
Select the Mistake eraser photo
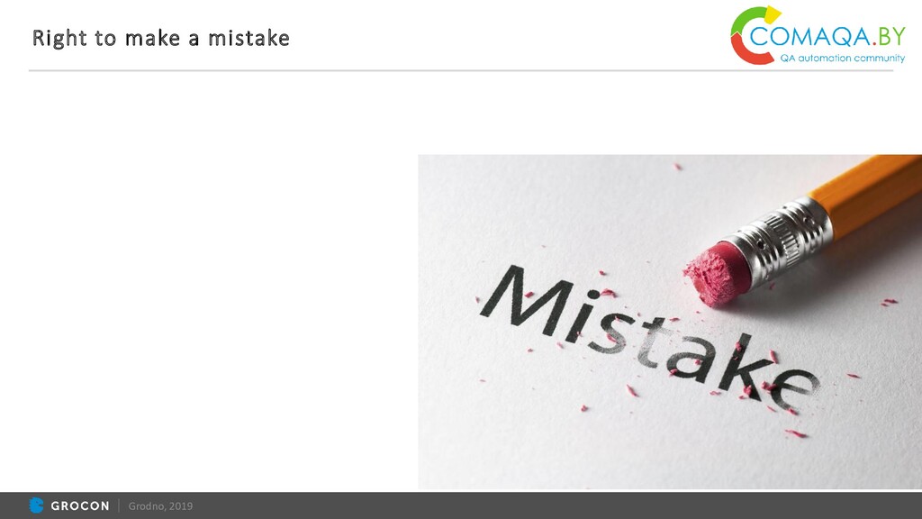670,322
